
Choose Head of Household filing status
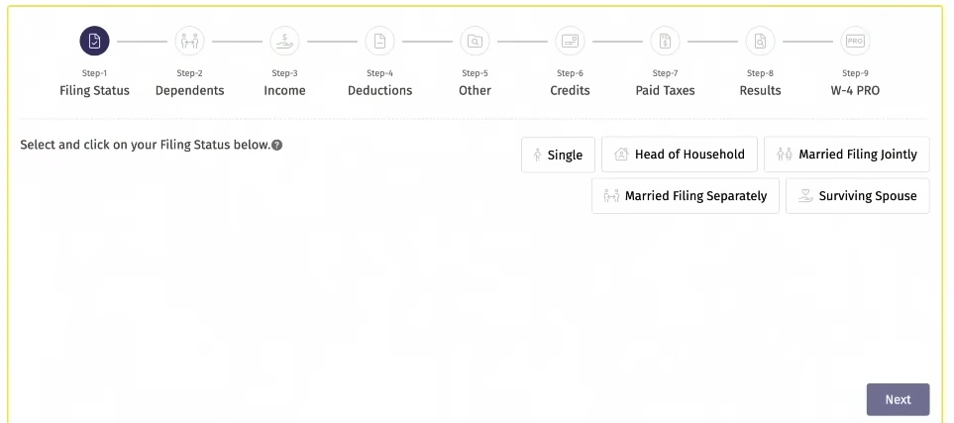[680, 155]
